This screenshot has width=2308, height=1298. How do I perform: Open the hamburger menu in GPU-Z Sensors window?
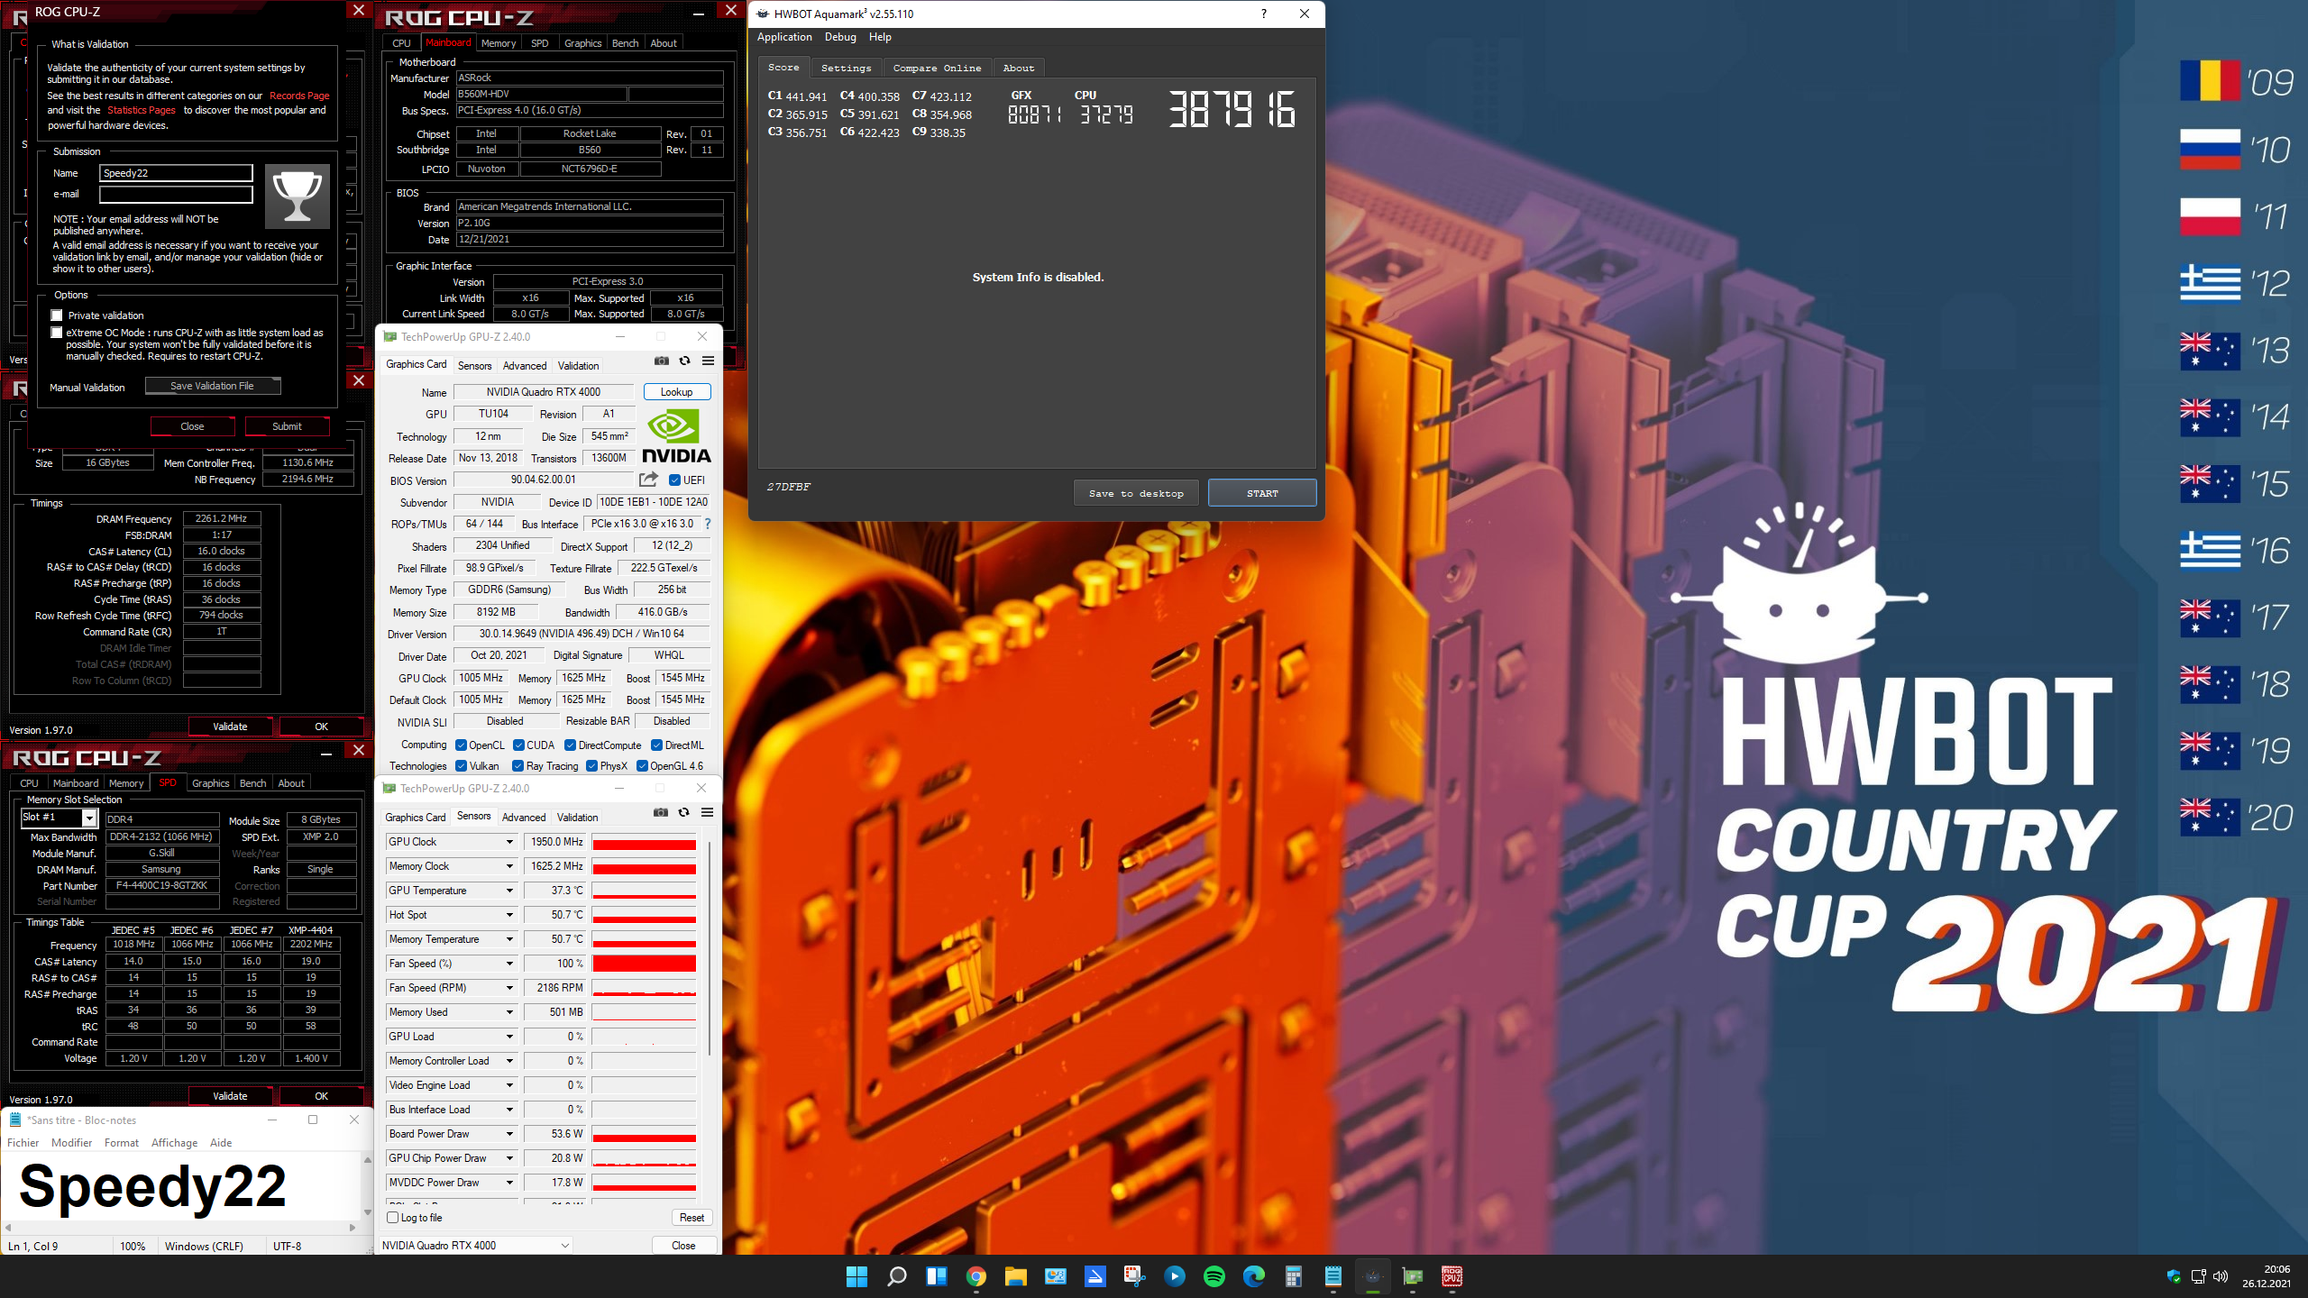click(x=708, y=812)
